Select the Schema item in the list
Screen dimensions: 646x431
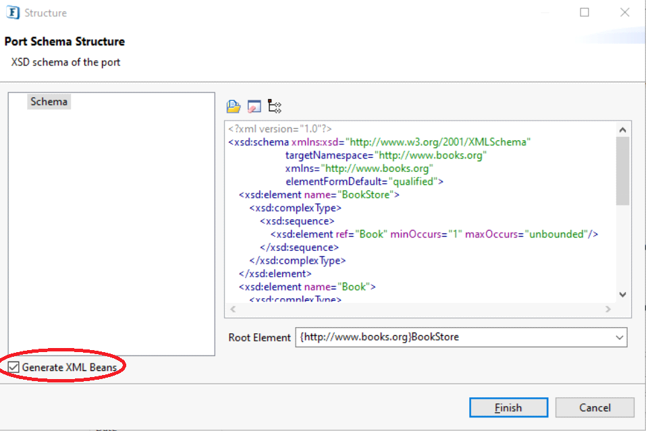[x=49, y=102]
